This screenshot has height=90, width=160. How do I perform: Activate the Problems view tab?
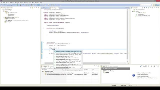click(x=45, y=66)
